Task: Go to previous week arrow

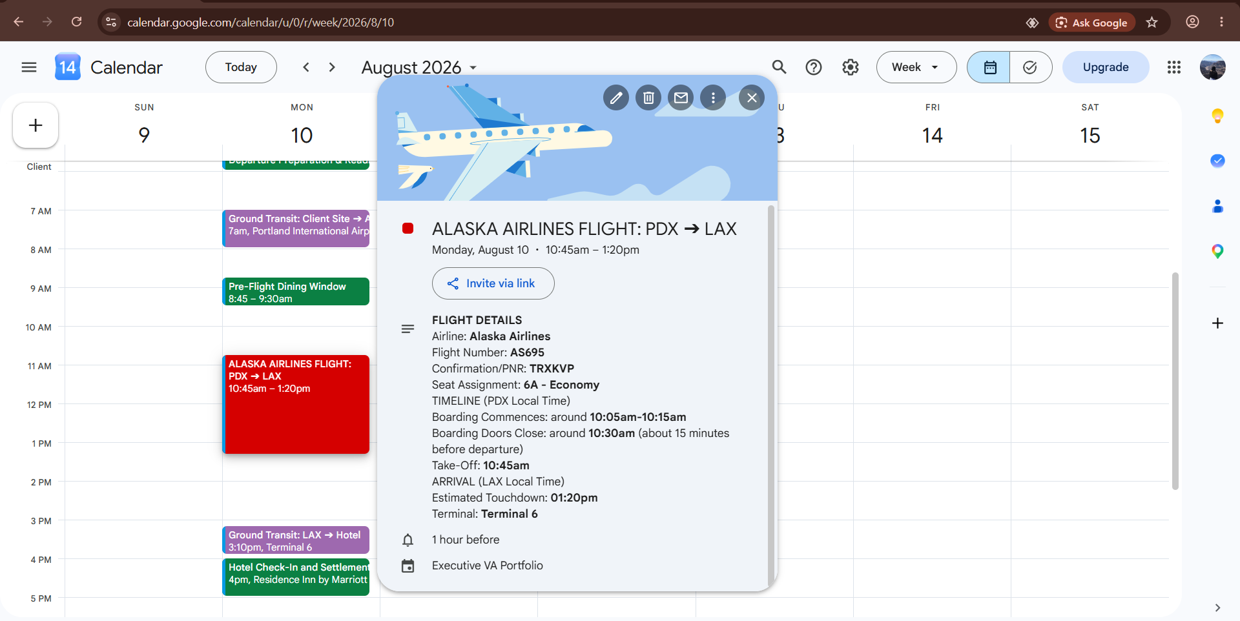Action: click(306, 67)
